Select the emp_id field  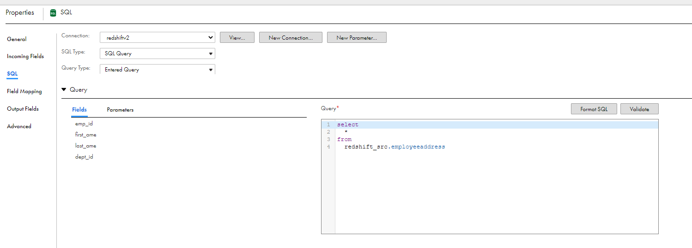[x=84, y=124]
